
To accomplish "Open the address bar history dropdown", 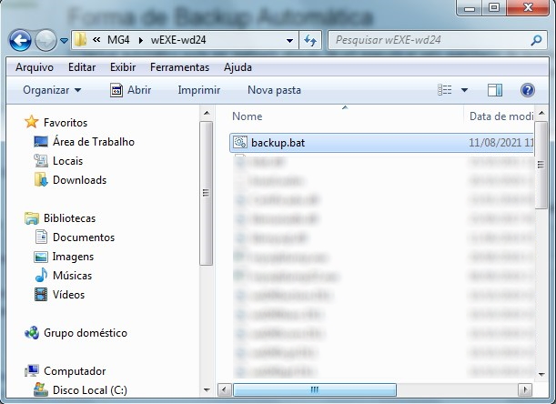I will coord(289,40).
